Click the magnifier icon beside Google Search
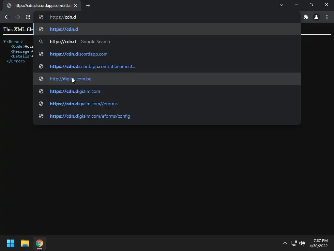The width and height of the screenshot is (334, 251). (41, 42)
